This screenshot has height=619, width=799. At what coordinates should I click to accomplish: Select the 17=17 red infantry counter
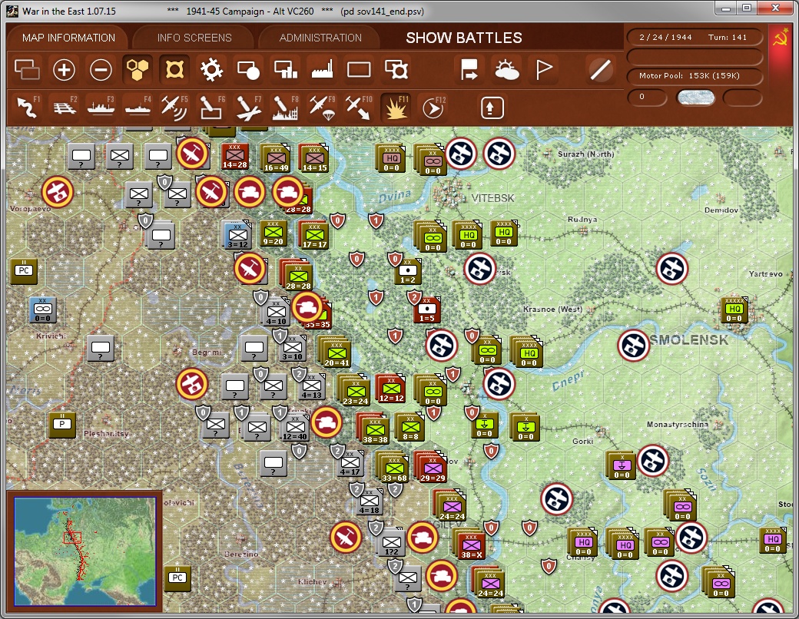point(314,236)
